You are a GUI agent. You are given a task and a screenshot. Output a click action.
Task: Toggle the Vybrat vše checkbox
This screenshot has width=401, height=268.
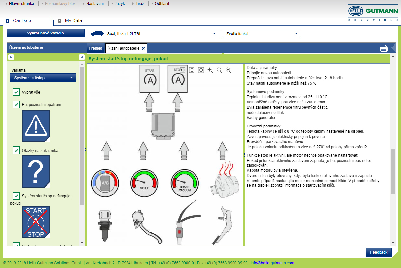pos(16,92)
